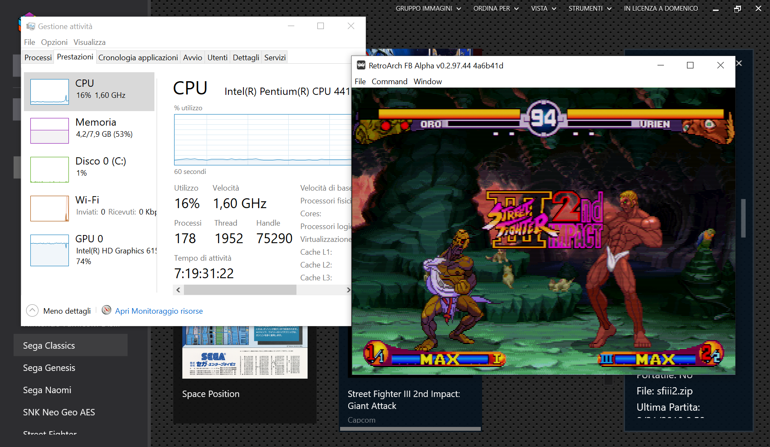
Task: Open GRUPPO IMMAGINI dropdown in launcher
Action: (428, 9)
